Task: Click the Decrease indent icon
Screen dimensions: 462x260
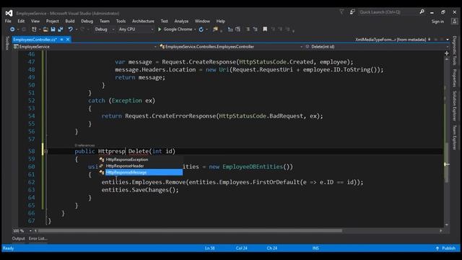Action: coord(248,29)
